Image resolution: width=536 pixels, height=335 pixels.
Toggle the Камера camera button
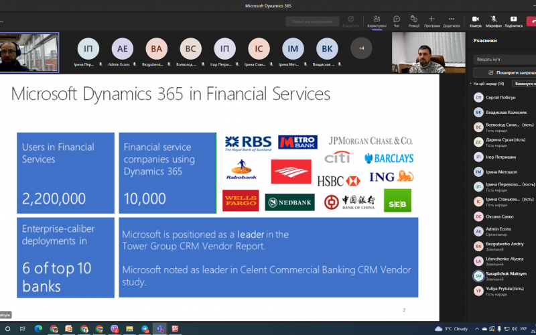[x=475, y=21]
